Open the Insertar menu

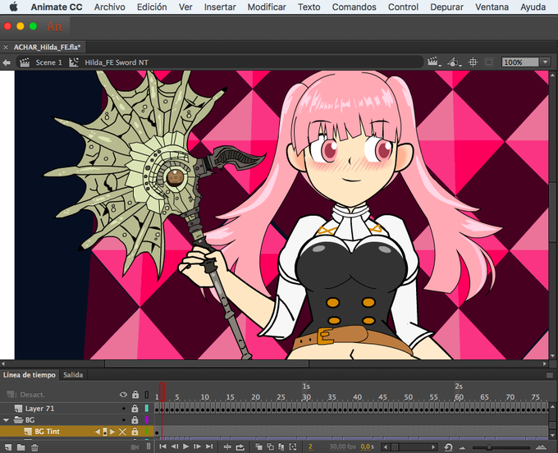point(220,7)
